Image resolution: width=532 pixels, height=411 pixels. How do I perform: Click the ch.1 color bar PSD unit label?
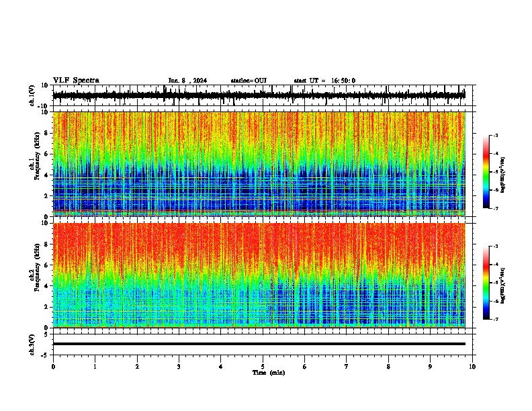502,175
